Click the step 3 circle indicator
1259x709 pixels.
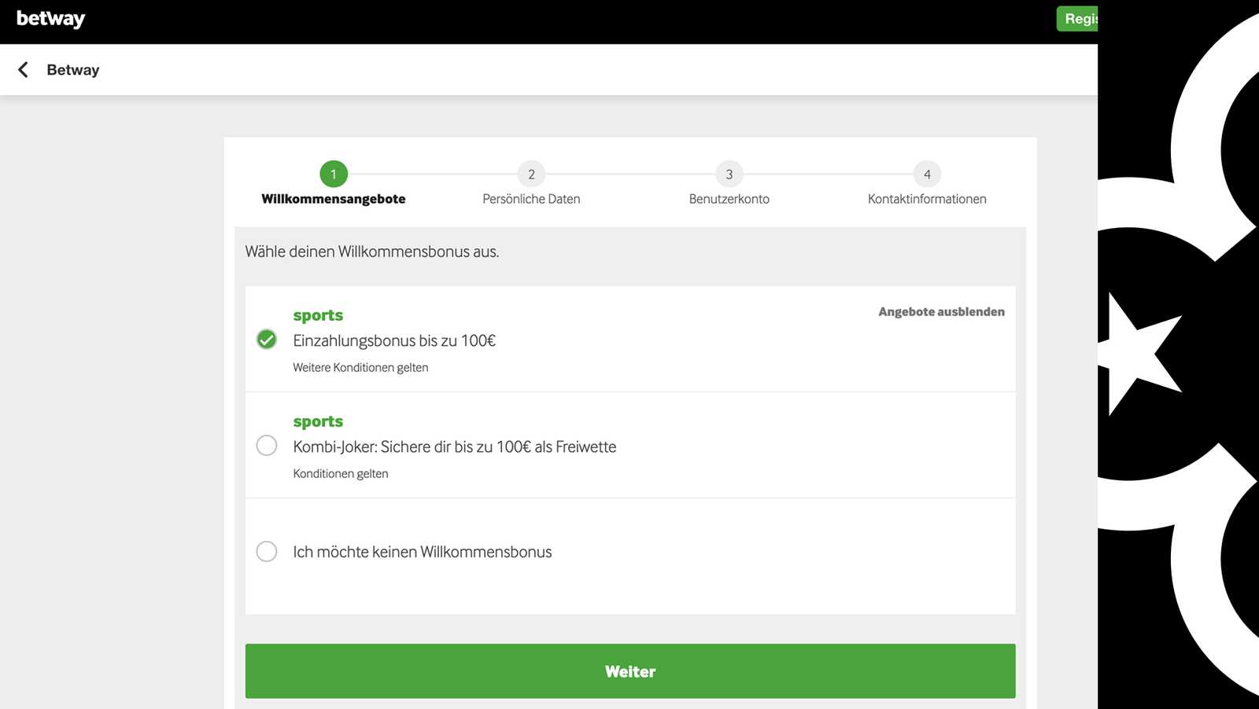pos(729,174)
